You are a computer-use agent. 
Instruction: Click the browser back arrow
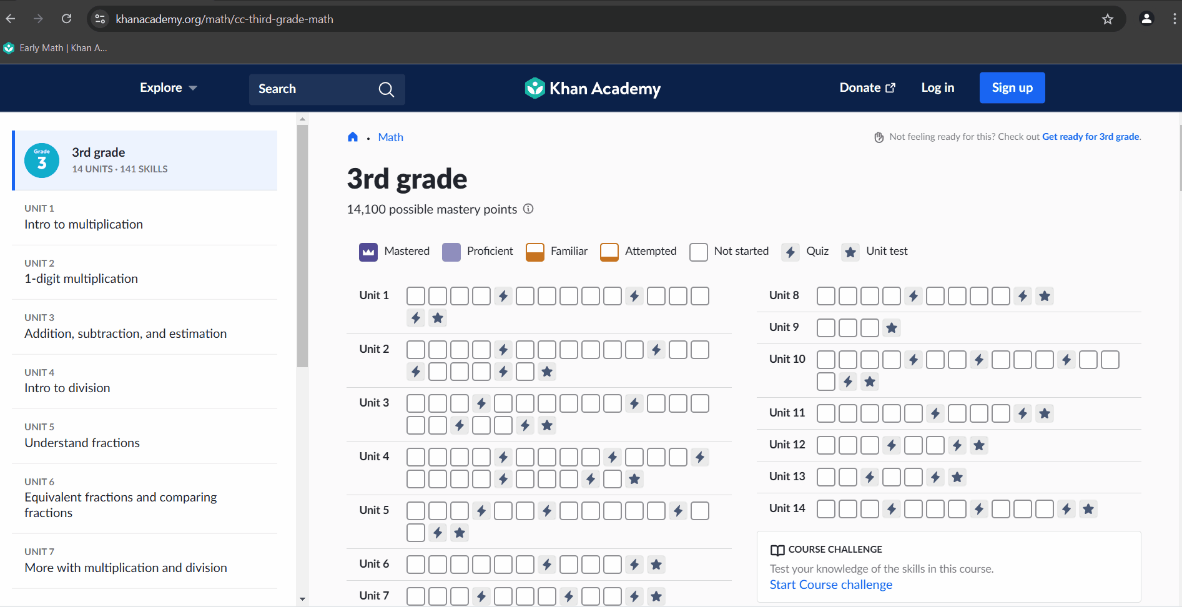[x=11, y=19]
